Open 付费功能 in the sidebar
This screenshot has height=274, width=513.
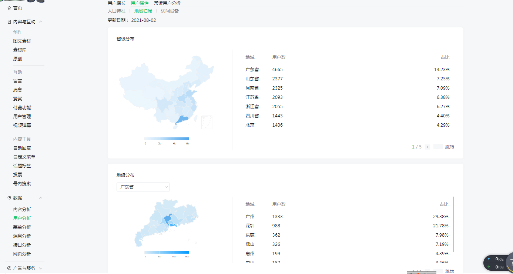pos(22,108)
